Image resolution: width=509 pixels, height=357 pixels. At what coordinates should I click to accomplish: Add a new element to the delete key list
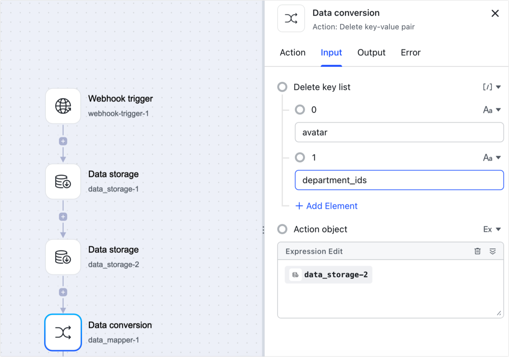point(326,206)
